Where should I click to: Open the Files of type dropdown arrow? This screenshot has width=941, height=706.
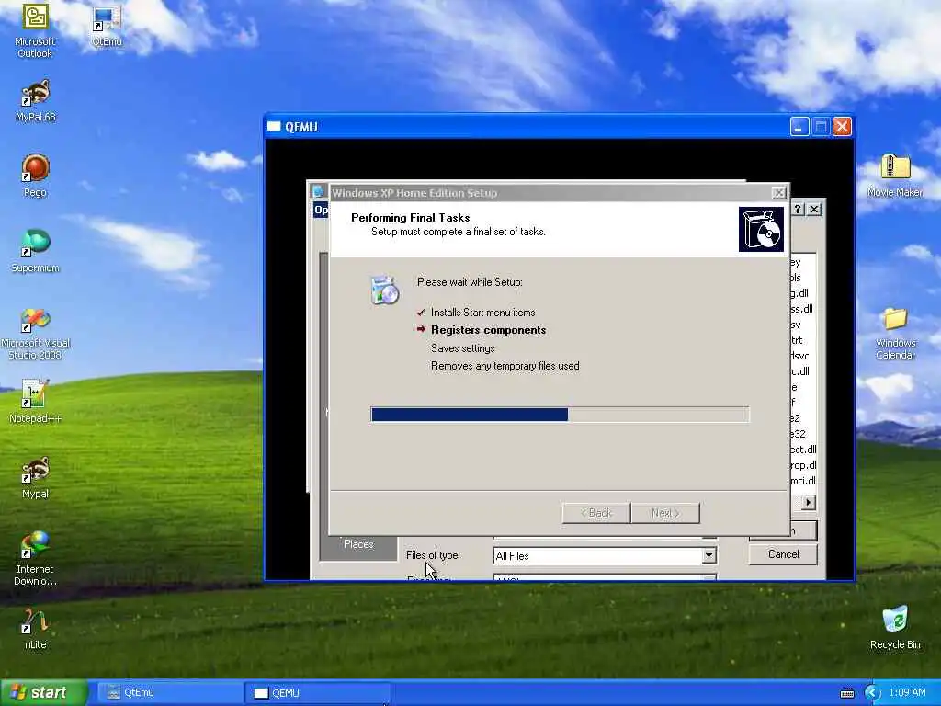click(709, 556)
